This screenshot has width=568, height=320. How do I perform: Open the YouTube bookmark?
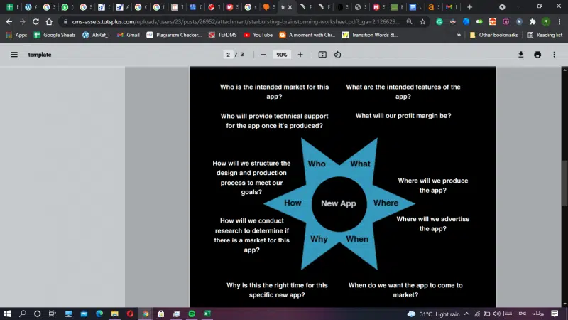(x=258, y=35)
